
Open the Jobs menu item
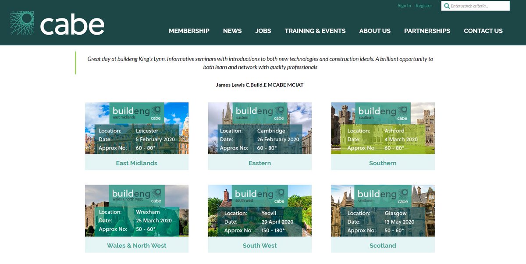click(x=263, y=31)
